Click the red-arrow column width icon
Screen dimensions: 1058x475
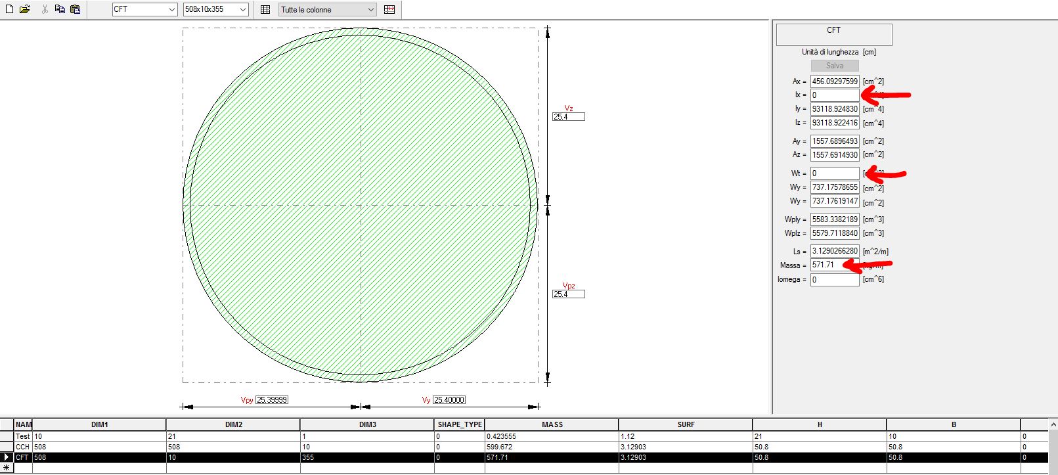point(389,9)
